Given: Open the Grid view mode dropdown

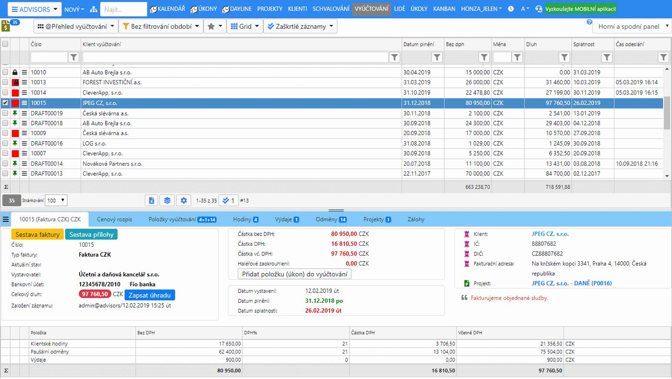Looking at the screenshot, I should pyautogui.click(x=244, y=26).
